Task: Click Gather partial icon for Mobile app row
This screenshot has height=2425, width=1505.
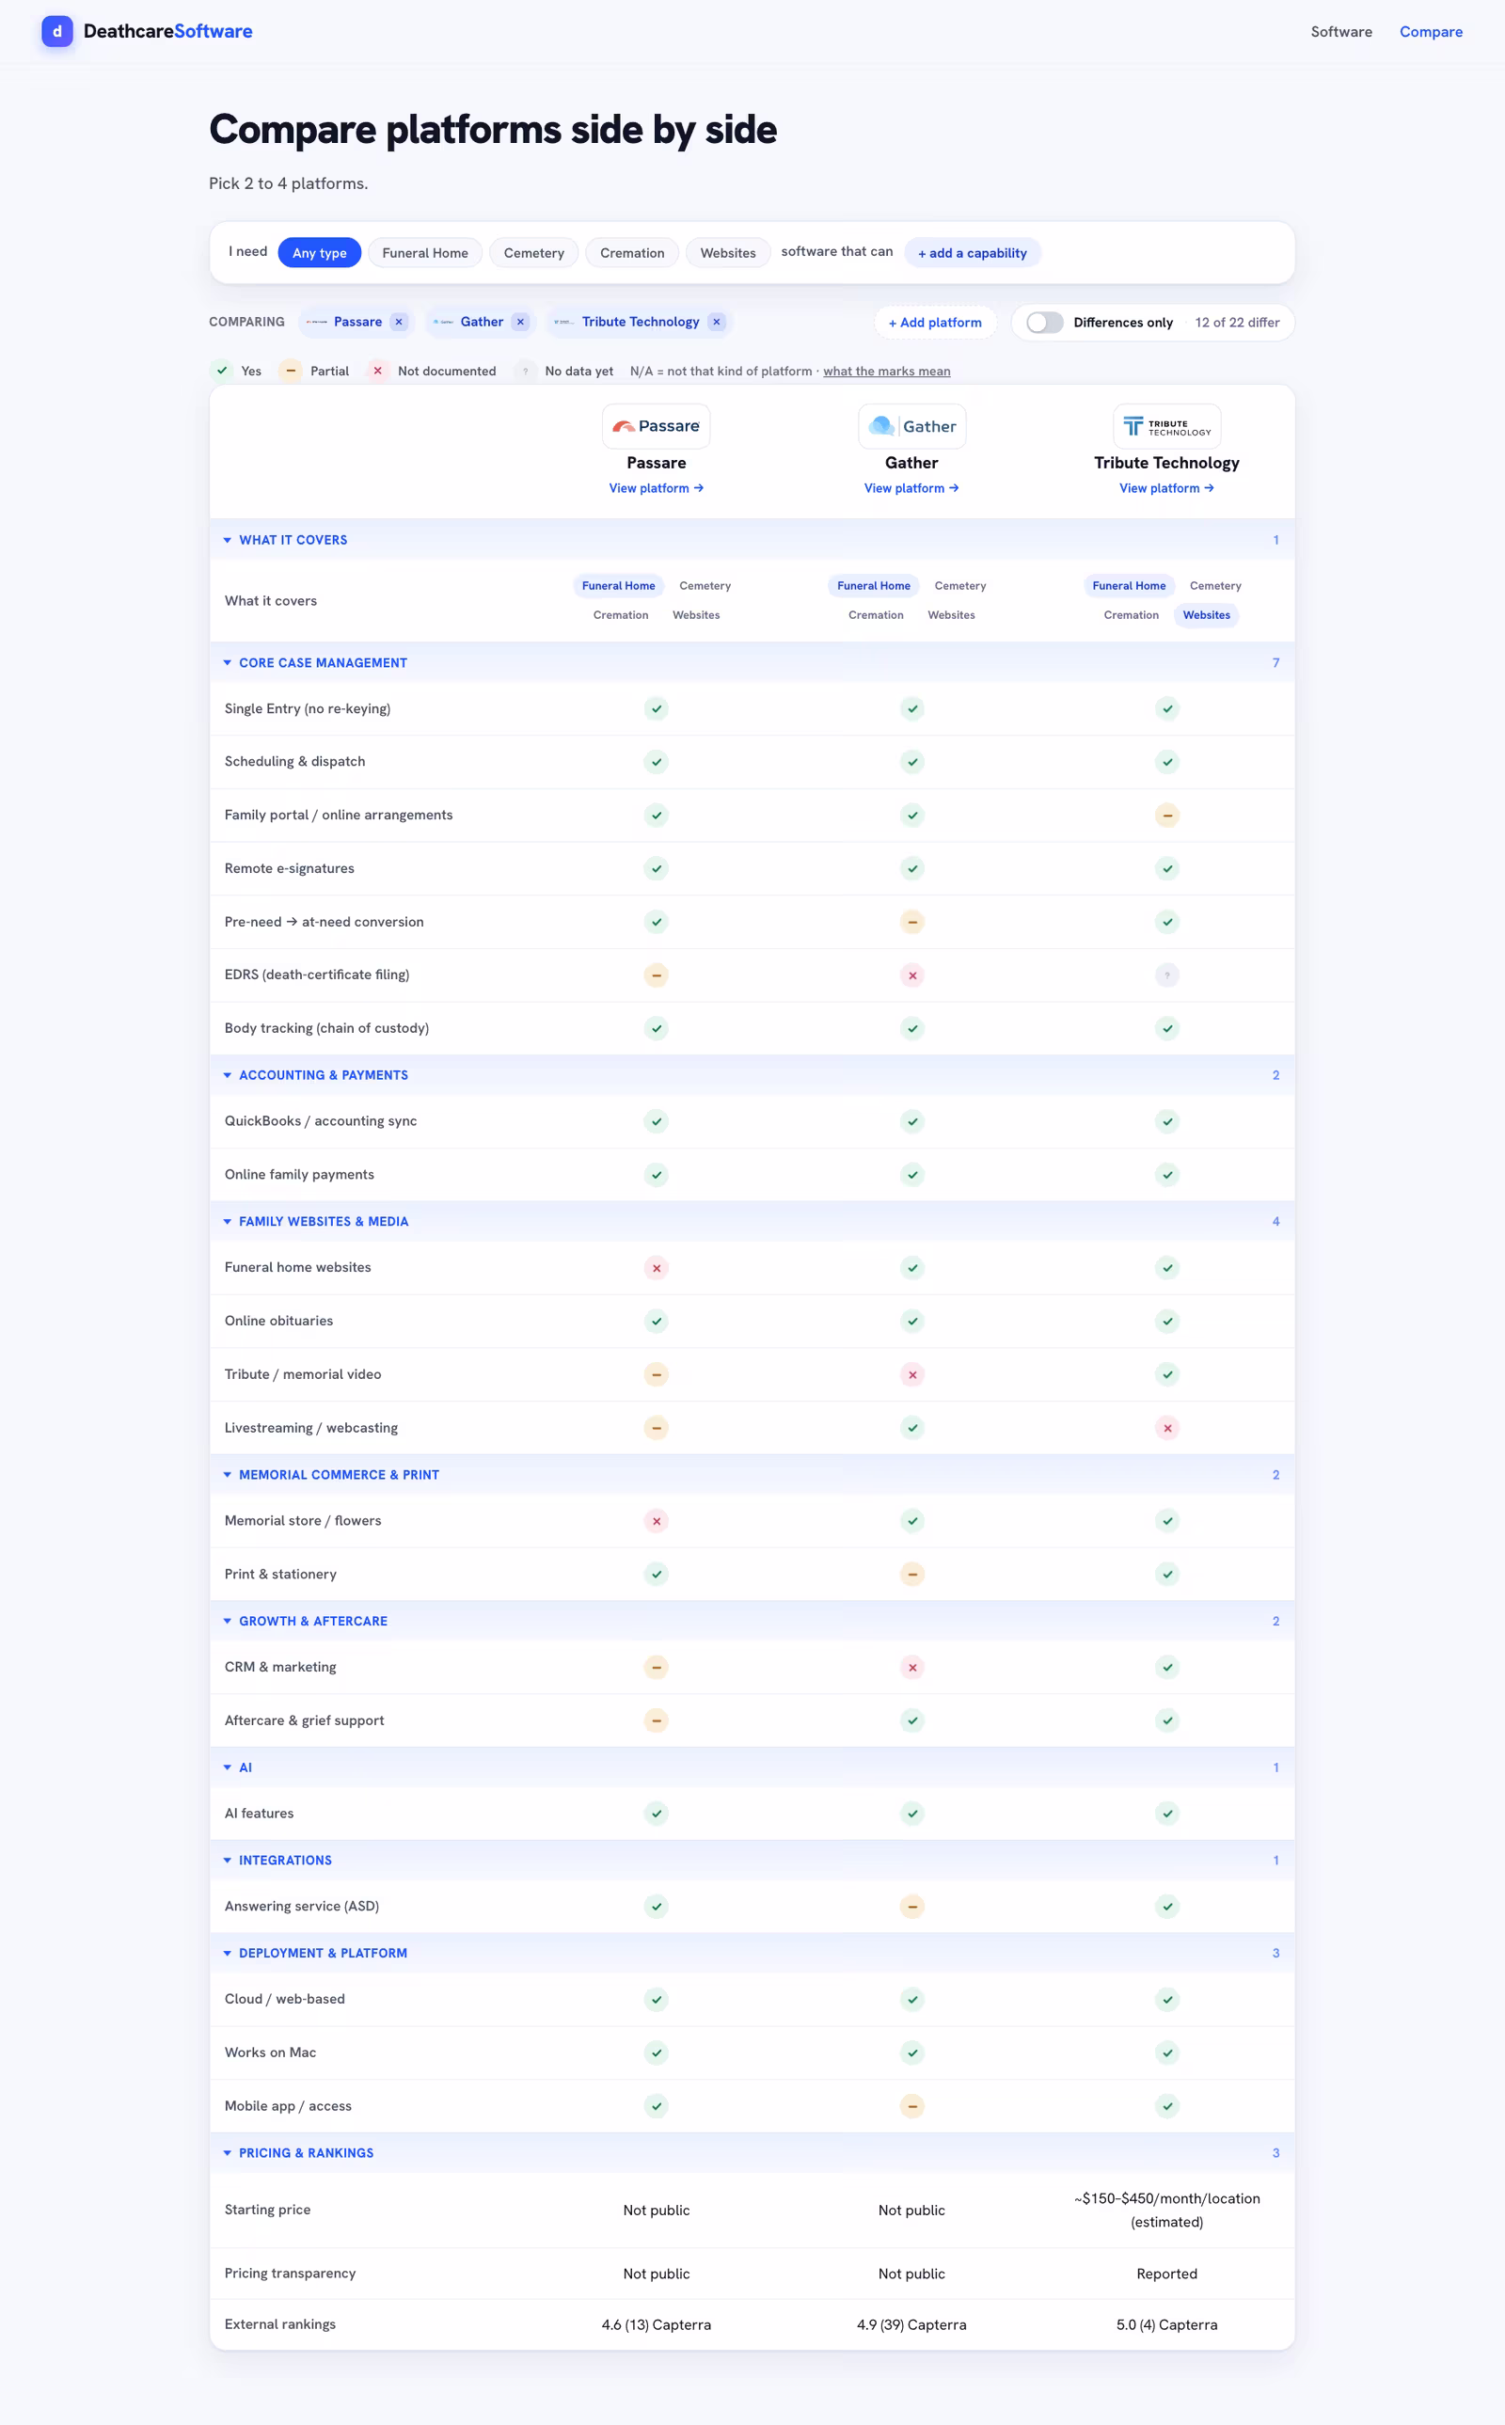Action: [x=911, y=2105]
